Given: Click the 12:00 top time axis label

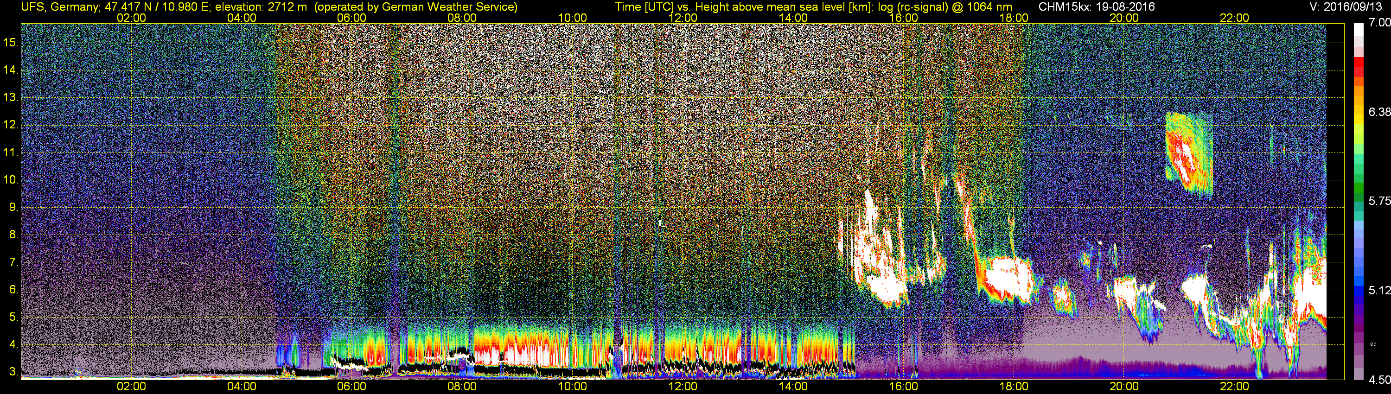Looking at the screenshot, I should pos(683,18).
